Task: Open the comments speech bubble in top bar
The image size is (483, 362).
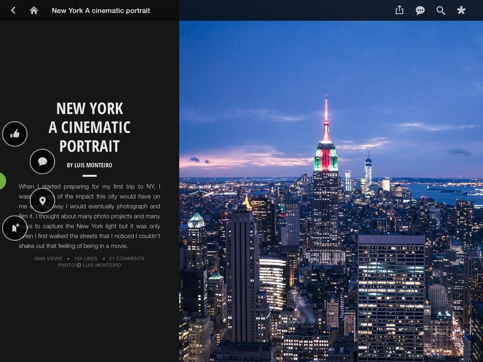Action: click(420, 10)
